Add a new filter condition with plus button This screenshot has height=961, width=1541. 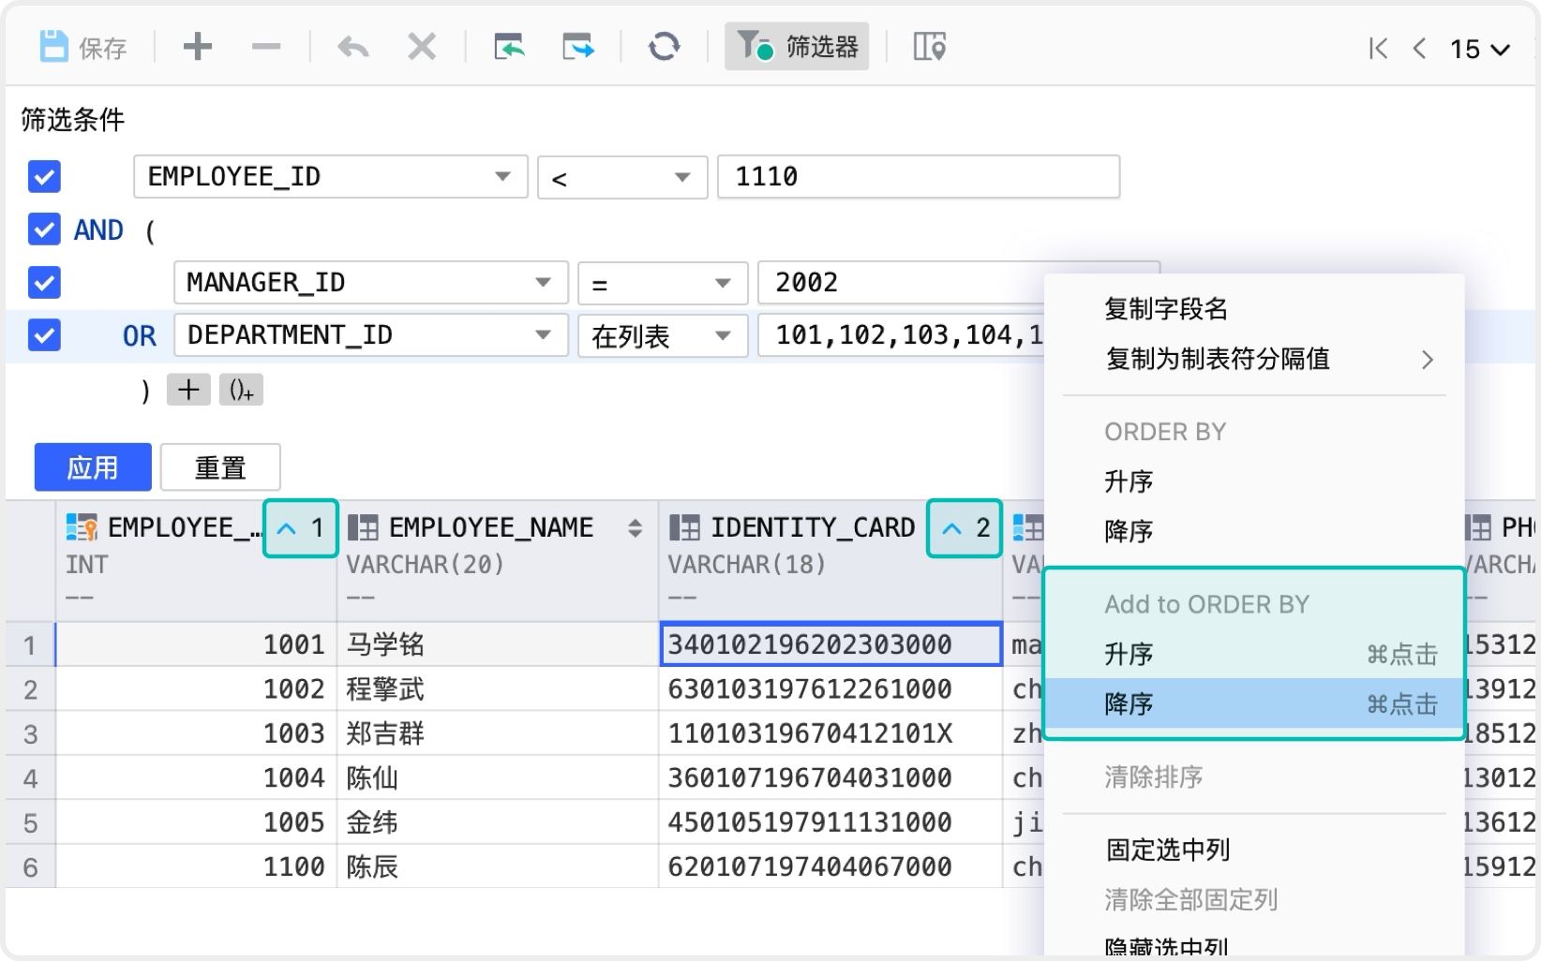pos(188,390)
